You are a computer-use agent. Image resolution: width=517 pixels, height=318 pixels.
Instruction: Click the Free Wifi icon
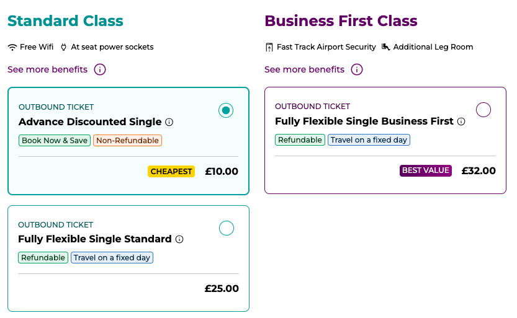pos(12,47)
